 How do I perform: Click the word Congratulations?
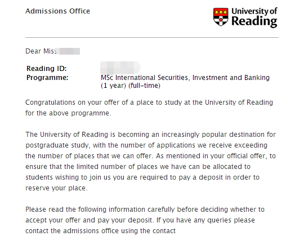pyautogui.click(x=50, y=103)
